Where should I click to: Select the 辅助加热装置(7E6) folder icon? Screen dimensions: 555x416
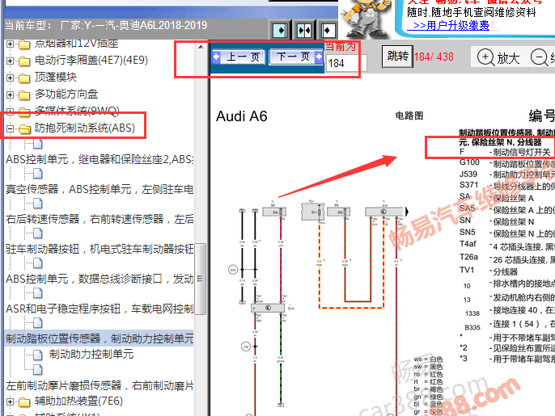pyautogui.click(x=24, y=402)
